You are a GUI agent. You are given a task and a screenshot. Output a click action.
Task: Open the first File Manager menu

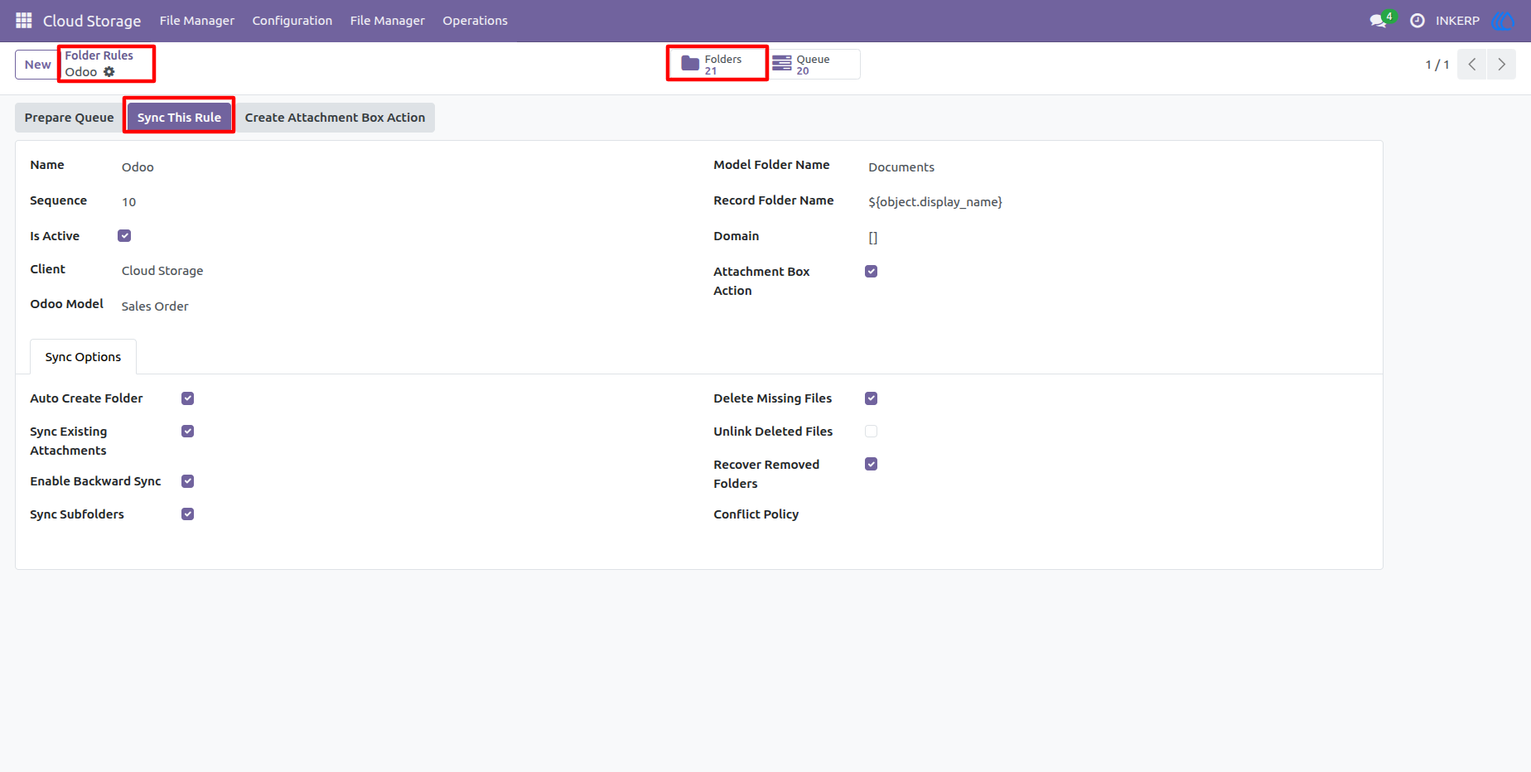(197, 21)
